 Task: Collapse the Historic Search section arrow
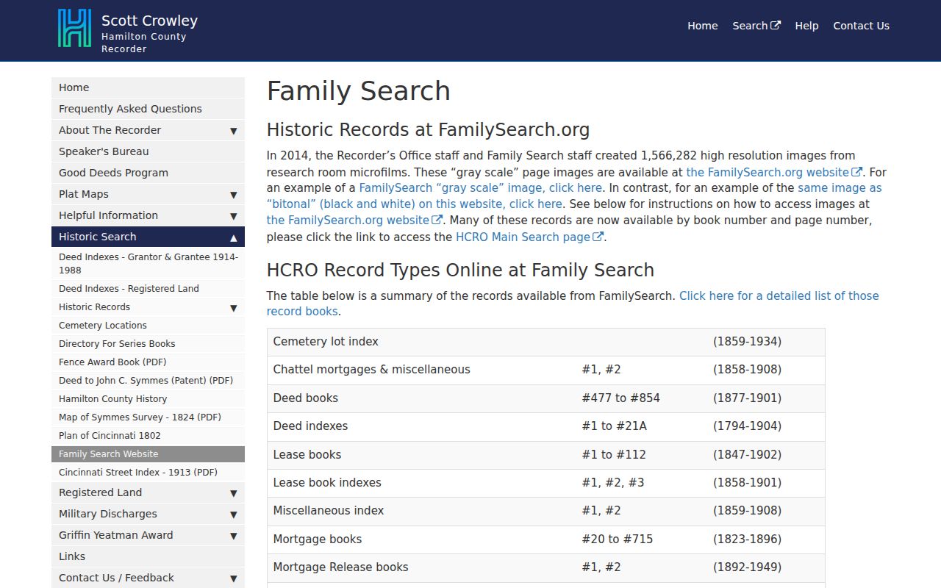click(233, 237)
